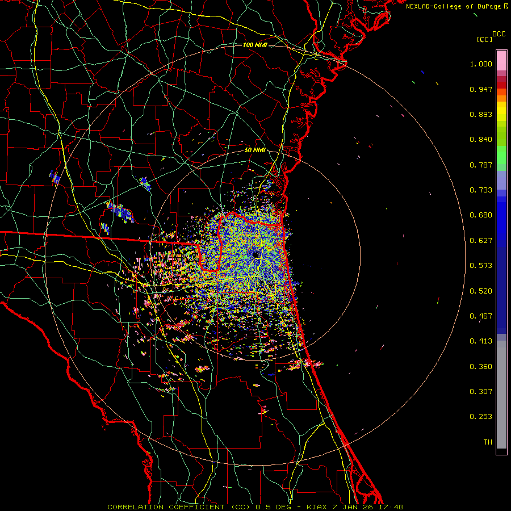Click the 0.947 color scale value
This screenshot has height=511, width=511.
coord(481,89)
